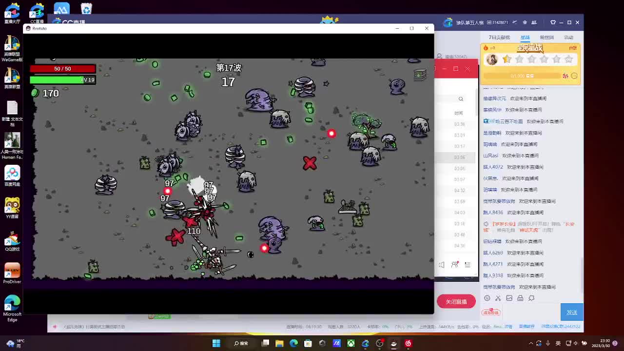
Task: Click the red health bar showing 50 / 50
Action: pyautogui.click(x=62, y=69)
